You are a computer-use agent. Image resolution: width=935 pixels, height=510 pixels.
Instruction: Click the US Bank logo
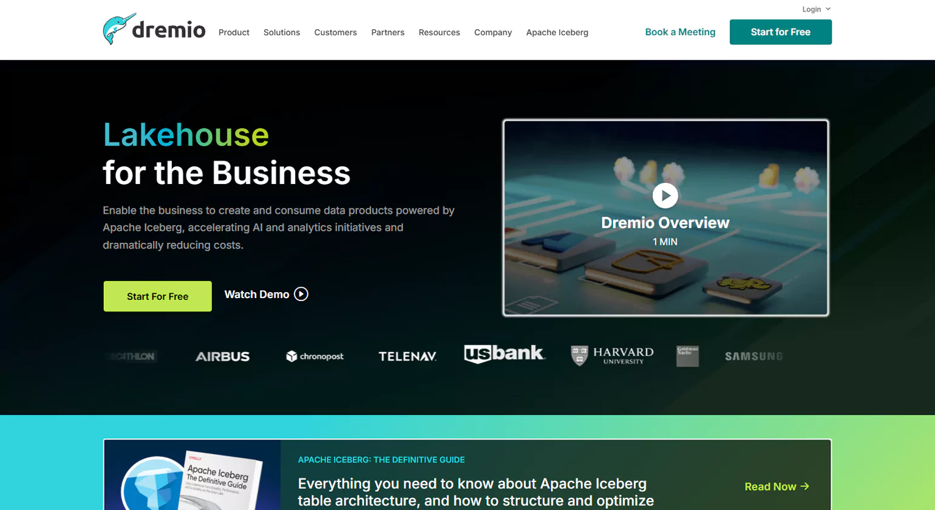(x=504, y=354)
